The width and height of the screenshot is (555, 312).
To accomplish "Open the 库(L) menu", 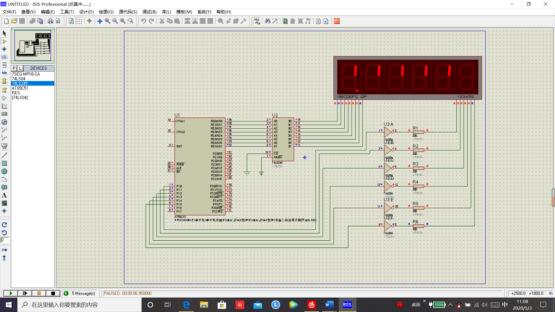I will [x=166, y=12].
